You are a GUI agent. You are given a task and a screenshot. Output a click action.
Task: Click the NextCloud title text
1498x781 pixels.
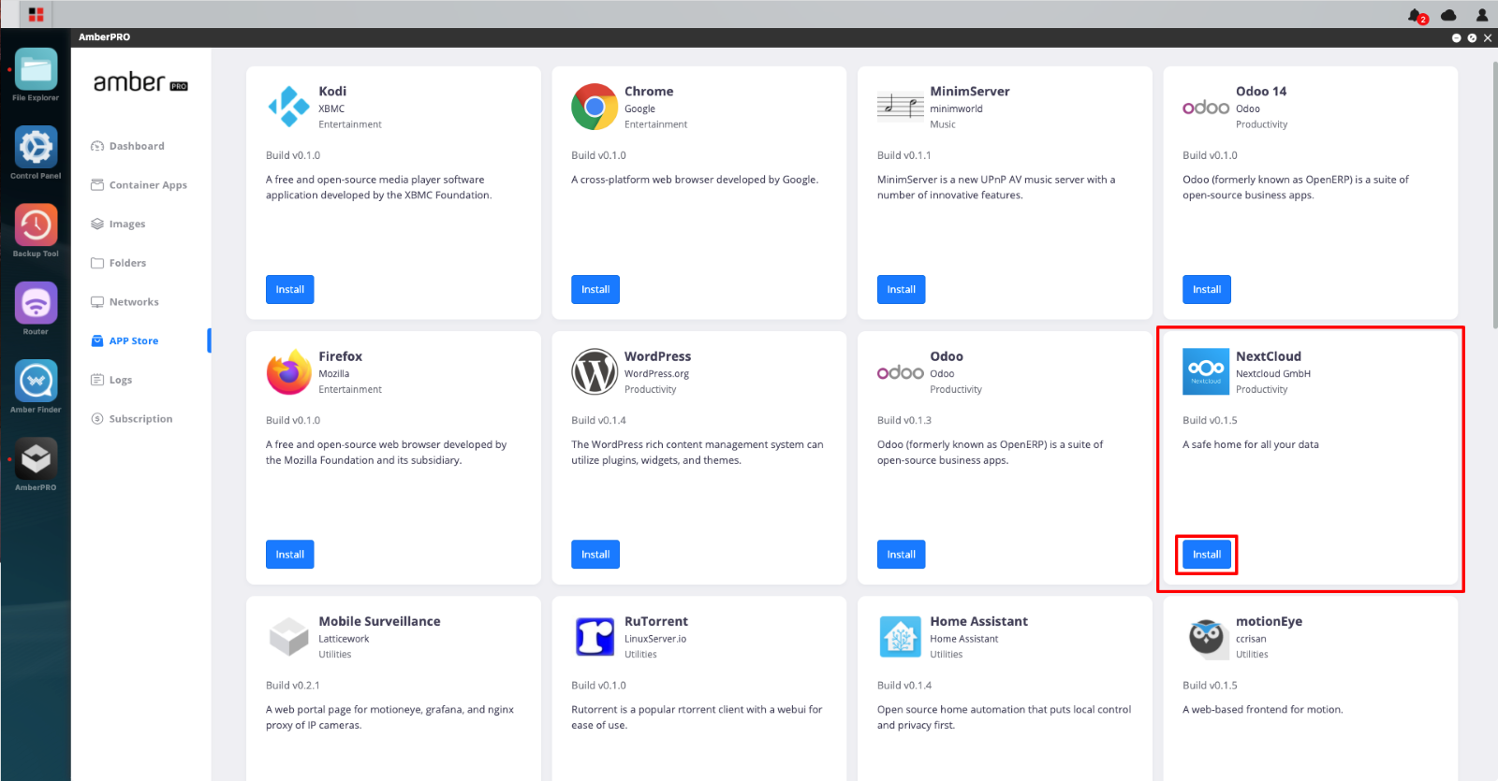point(1269,356)
